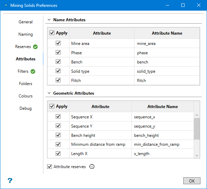This screenshot has height=189, width=207.
Task: Click the blue help question mark icon
Action: [x=10, y=180]
